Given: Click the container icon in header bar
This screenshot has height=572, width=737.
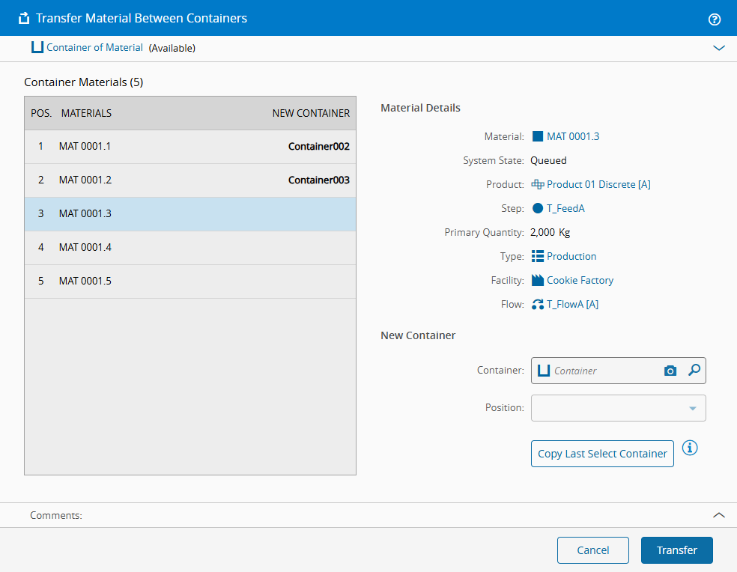Looking at the screenshot, I should 37,47.
